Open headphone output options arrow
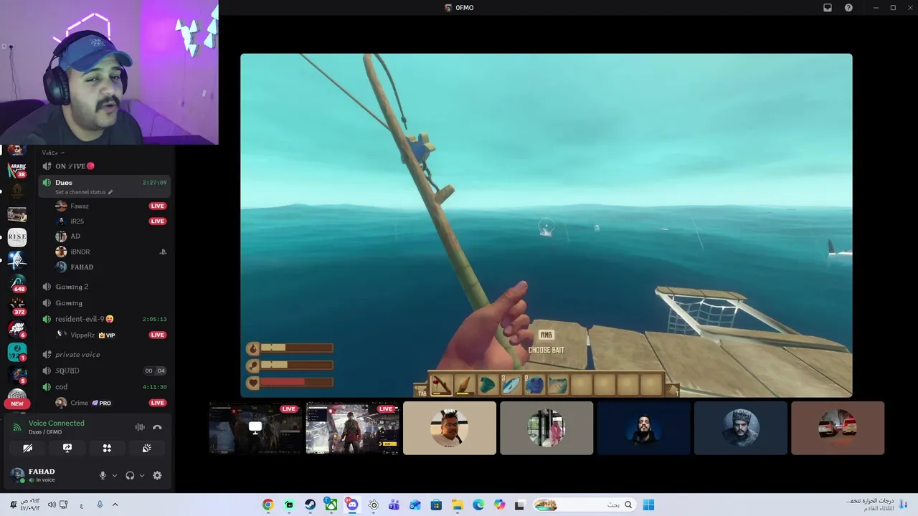Screen dimensions: 918x516 (141, 476)
